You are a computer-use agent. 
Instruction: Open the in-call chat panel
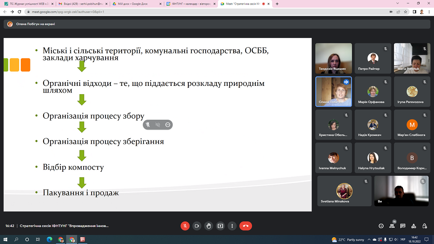[403, 226]
